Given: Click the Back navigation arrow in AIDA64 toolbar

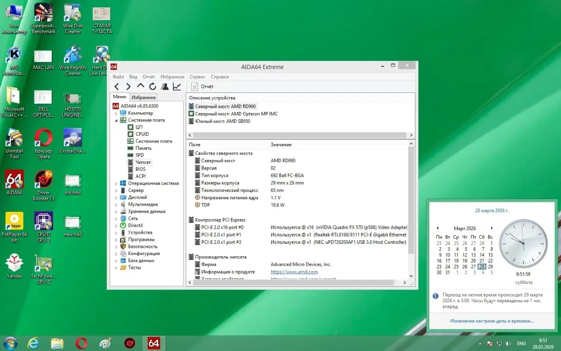Looking at the screenshot, I should (117, 86).
